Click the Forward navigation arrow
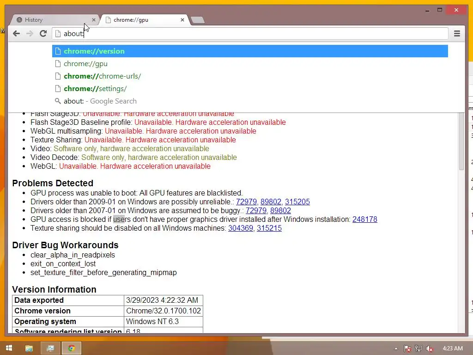Screen dimensions: 473x355 pyautogui.click(x=30, y=33)
